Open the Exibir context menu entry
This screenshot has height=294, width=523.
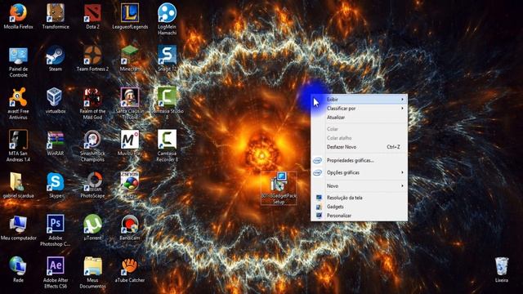359,100
